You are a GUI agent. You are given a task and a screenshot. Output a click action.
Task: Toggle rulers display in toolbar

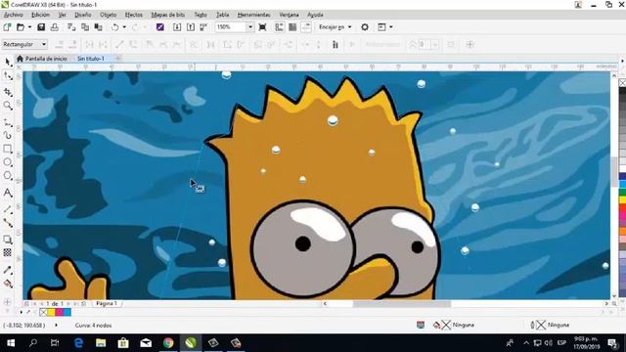[279, 27]
